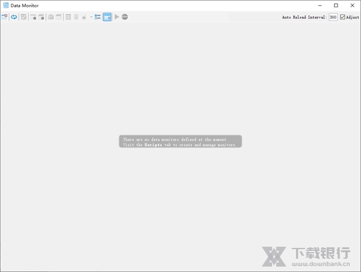This screenshot has width=361, height=272.
Task: Maximize the Data Monitor window
Action: 336,5
